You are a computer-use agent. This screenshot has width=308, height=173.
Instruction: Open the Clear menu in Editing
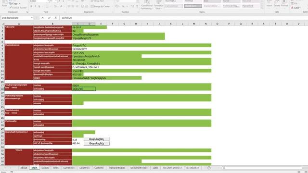[x=296, y=8]
